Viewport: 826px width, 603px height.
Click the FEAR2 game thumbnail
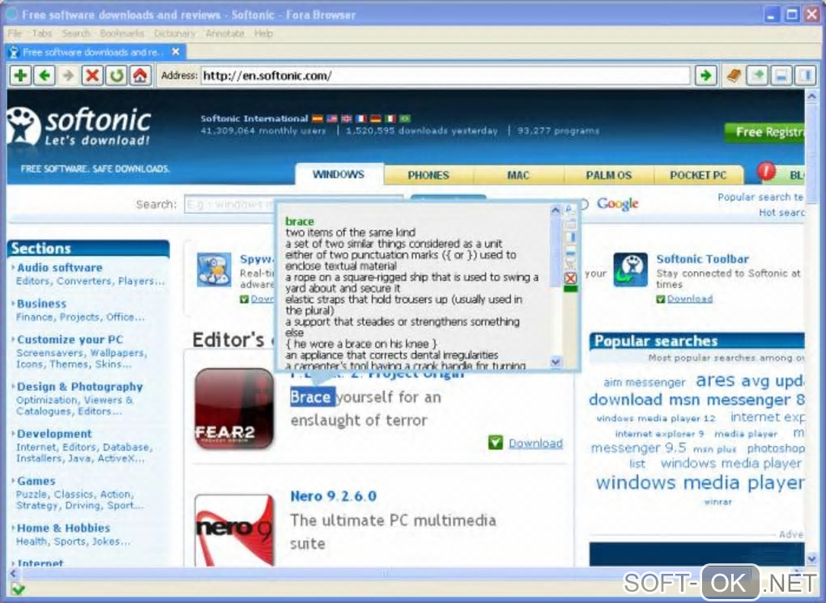pyautogui.click(x=234, y=409)
